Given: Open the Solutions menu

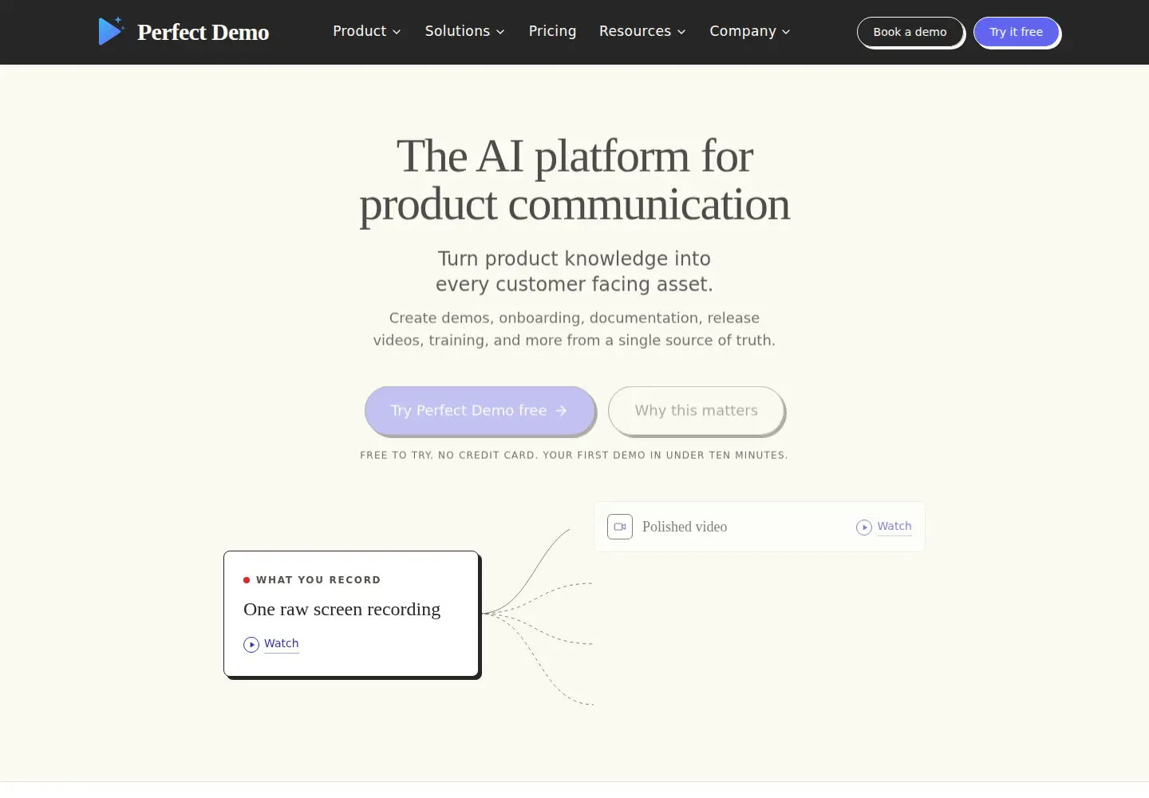Looking at the screenshot, I should 465,31.
